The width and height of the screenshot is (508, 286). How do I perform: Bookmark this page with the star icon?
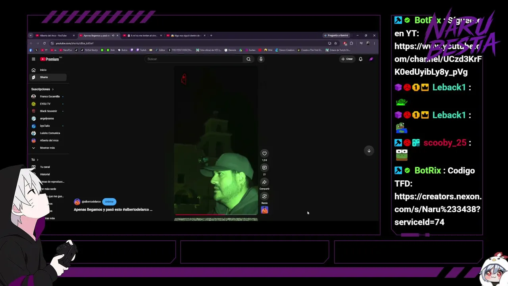[335, 43]
